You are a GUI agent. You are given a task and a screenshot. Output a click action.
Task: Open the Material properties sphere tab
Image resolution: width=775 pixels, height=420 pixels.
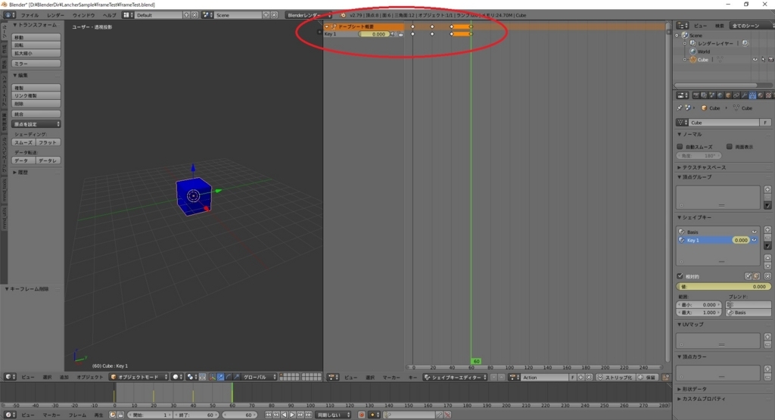point(761,95)
